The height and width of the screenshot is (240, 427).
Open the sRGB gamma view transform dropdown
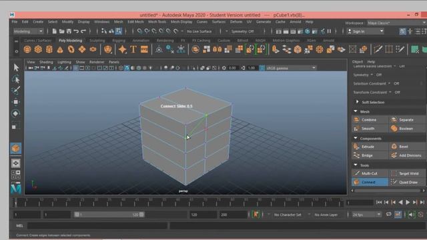pos(291,68)
